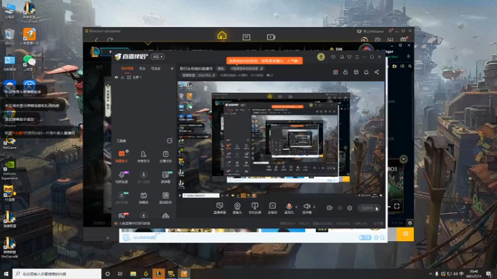Open the skin shirt icon in title bar

tap(349, 57)
